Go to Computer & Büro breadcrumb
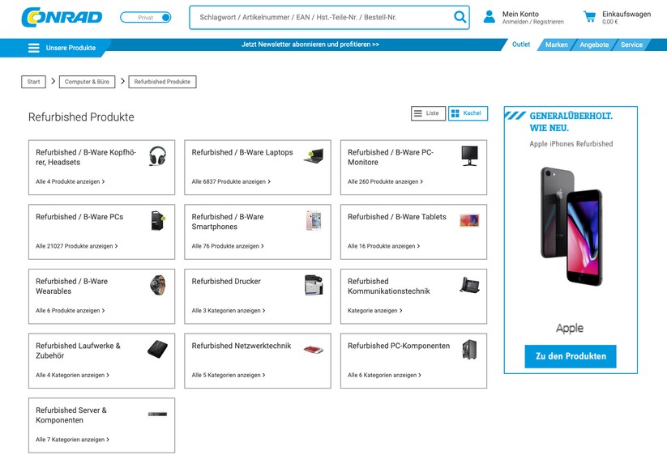Screen dimensions: 667x459 click(88, 82)
